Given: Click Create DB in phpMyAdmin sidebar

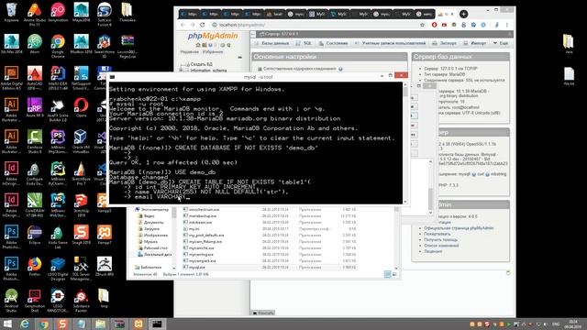Looking at the screenshot, I should point(202,64).
